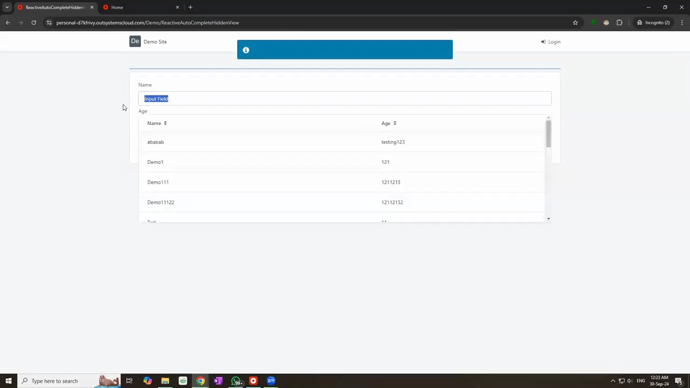Close the Home tab
690x388 pixels.
[177, 8]
